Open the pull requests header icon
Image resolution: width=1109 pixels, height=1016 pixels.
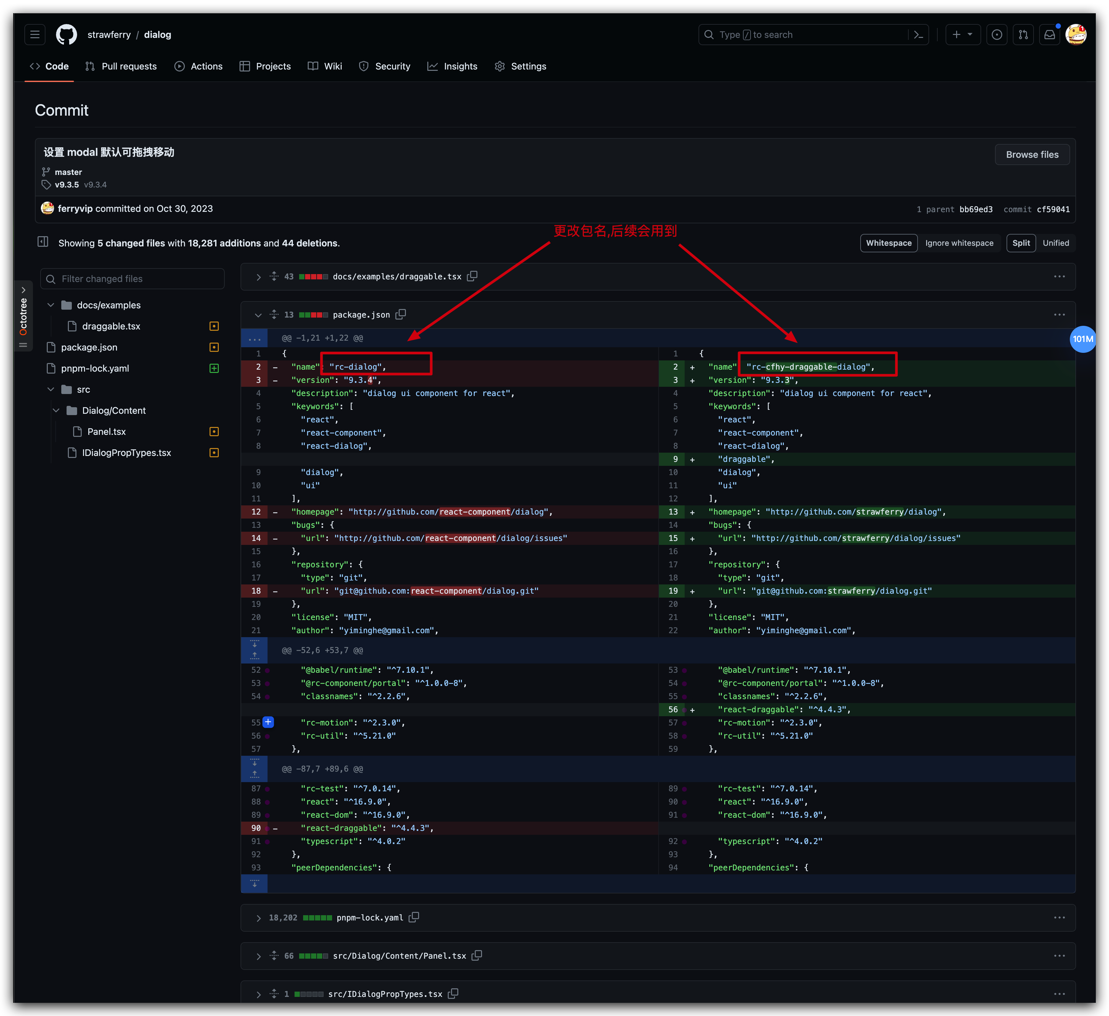(1023, 35)
